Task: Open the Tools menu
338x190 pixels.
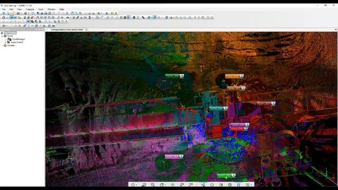Action: (41, 9)
